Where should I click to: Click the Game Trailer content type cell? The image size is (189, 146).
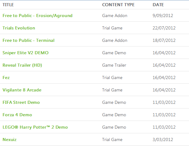pyautogui.click(x=114, y=65)
